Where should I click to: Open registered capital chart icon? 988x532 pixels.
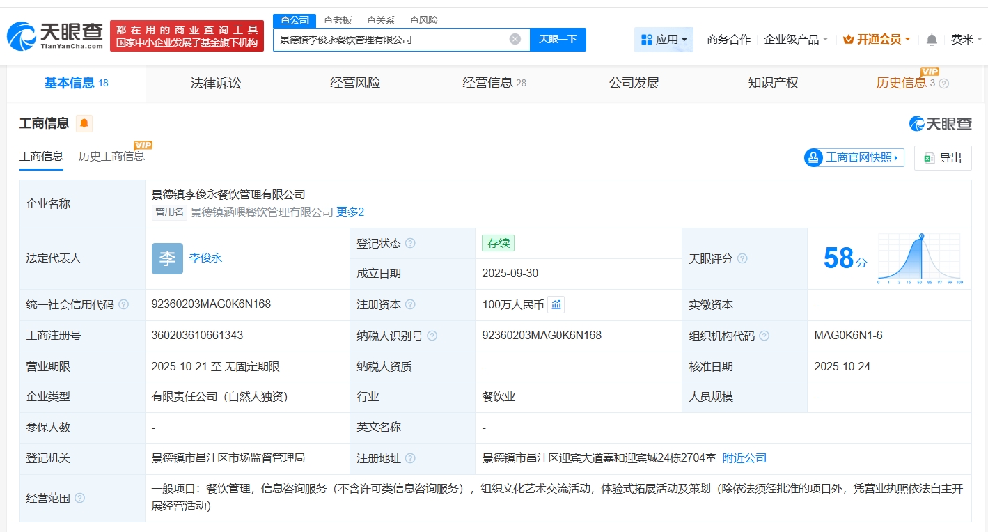(556, 304)
